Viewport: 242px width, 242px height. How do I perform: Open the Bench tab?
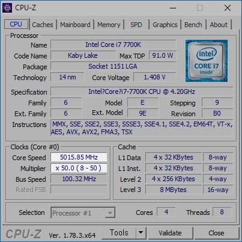click(x=193, y=25)
